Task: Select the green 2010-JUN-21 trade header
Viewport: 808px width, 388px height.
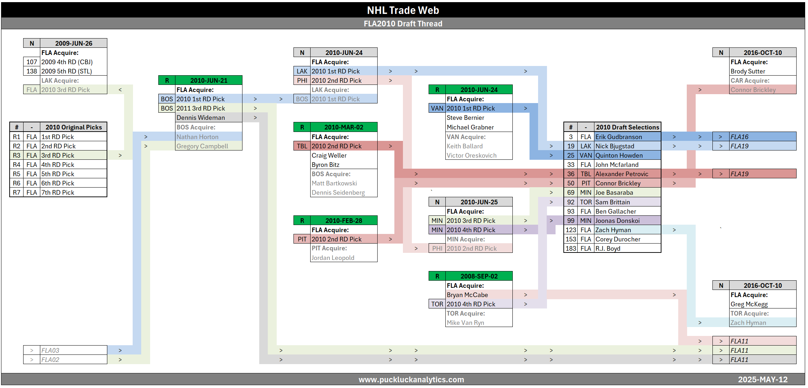Action: point(209,80)
